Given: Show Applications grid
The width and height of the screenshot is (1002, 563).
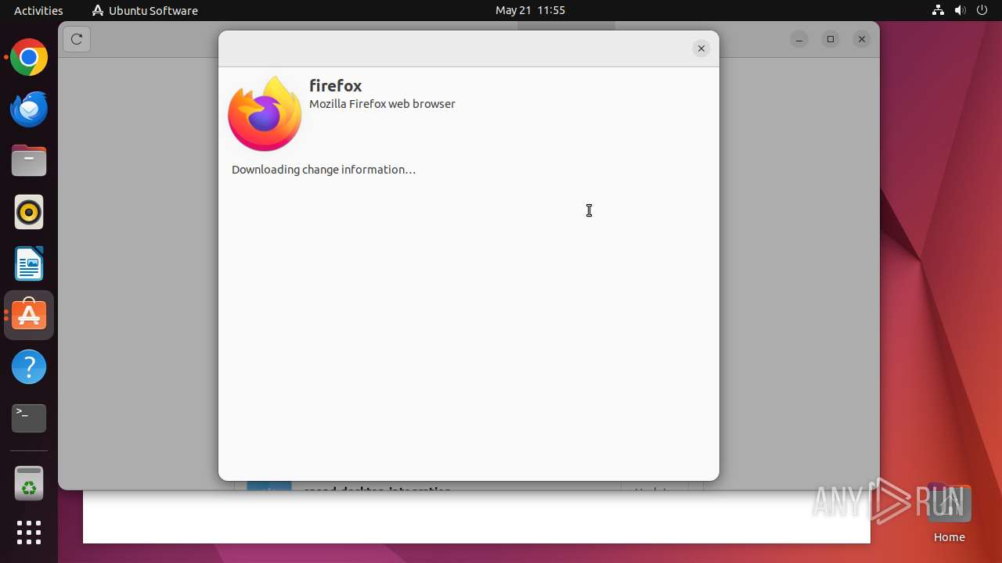Looking at the screenshot, I should pos(29,533).
